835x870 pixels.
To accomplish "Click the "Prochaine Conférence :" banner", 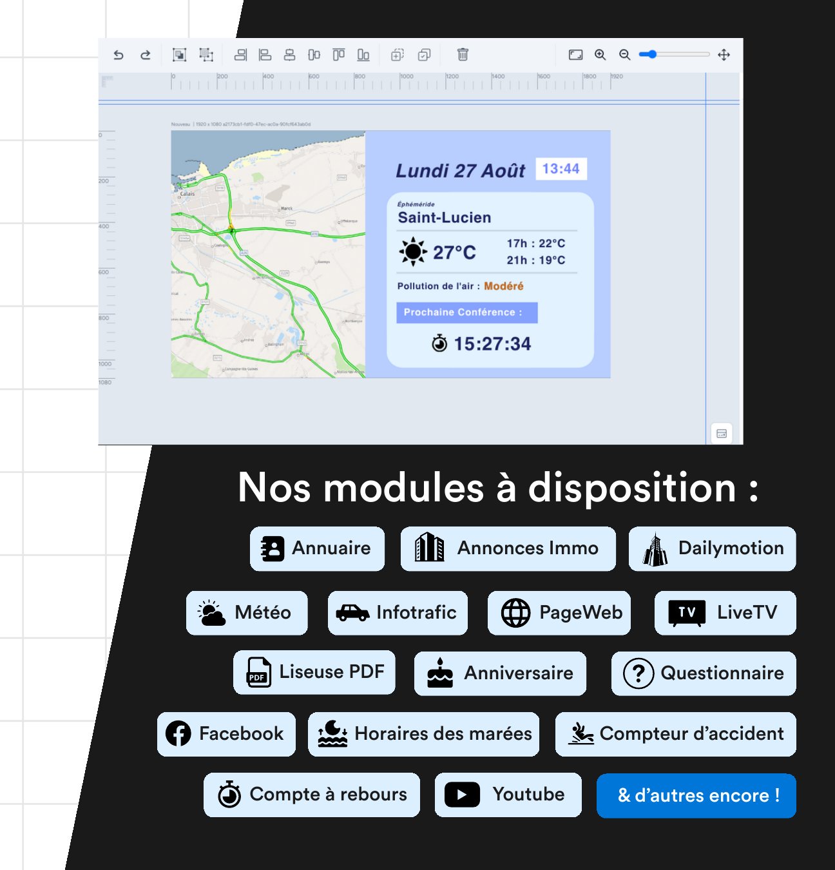I will pos(467,313).
